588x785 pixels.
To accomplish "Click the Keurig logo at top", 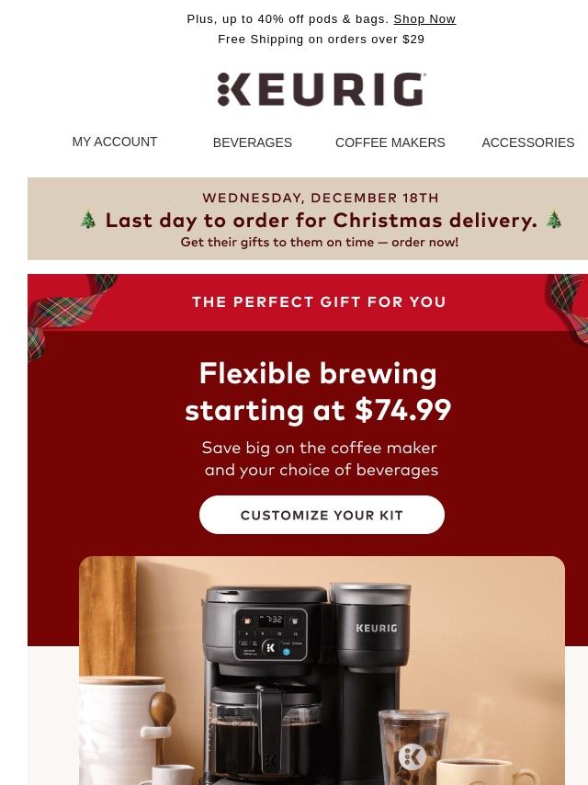I will [322, 89].
